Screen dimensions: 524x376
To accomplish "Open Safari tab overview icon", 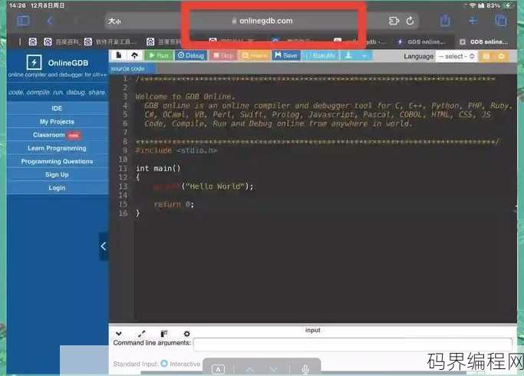I will [501, 21].
